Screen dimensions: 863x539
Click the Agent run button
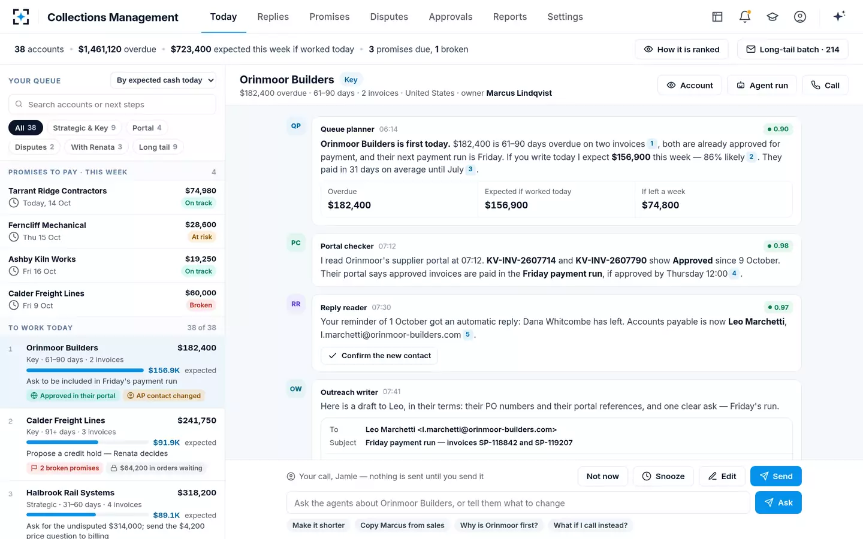click(762, 85)
